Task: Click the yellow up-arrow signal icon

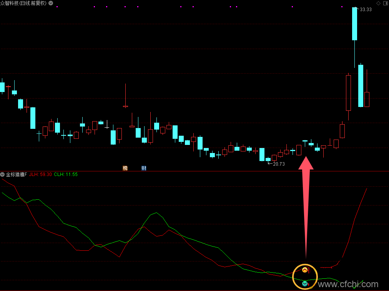Action: click(305, 270)
